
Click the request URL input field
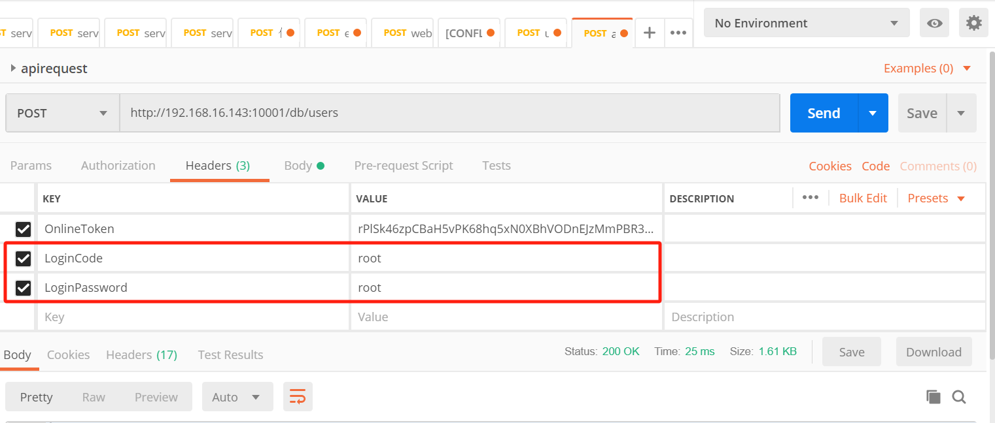[x=449, y=114]
